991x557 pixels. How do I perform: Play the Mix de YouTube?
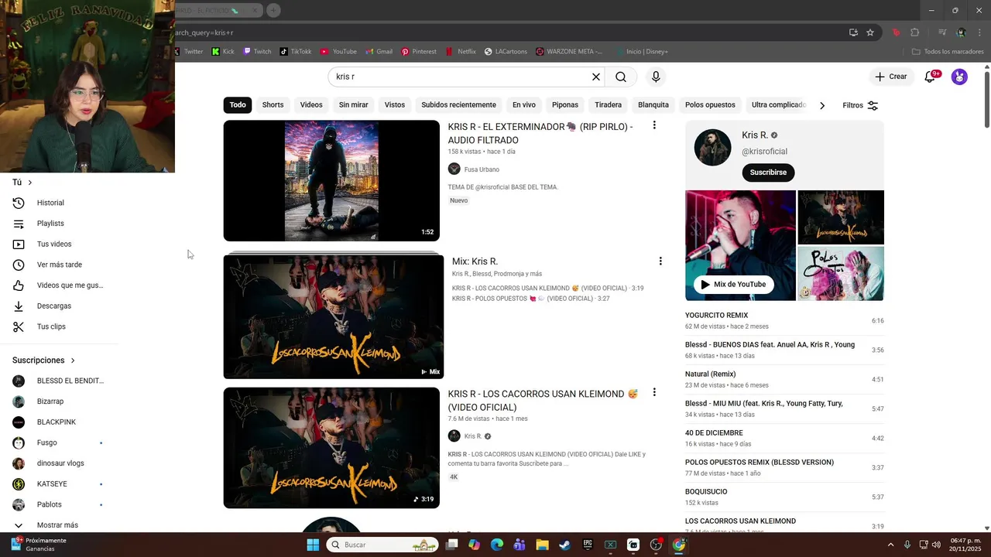[733, 285]
